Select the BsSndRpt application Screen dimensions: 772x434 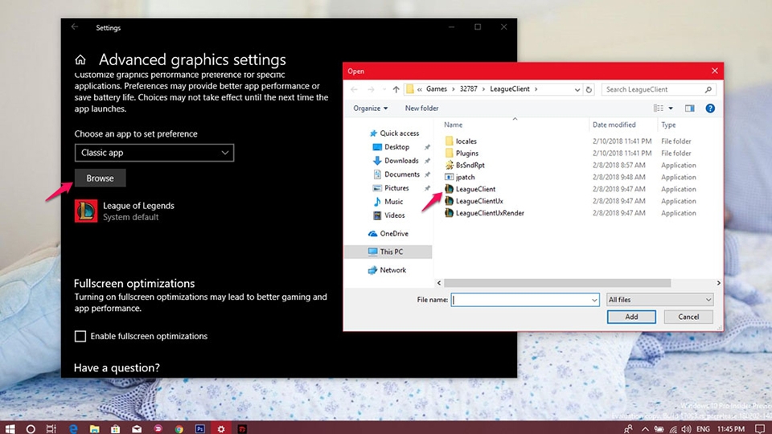tap(465, 166)
